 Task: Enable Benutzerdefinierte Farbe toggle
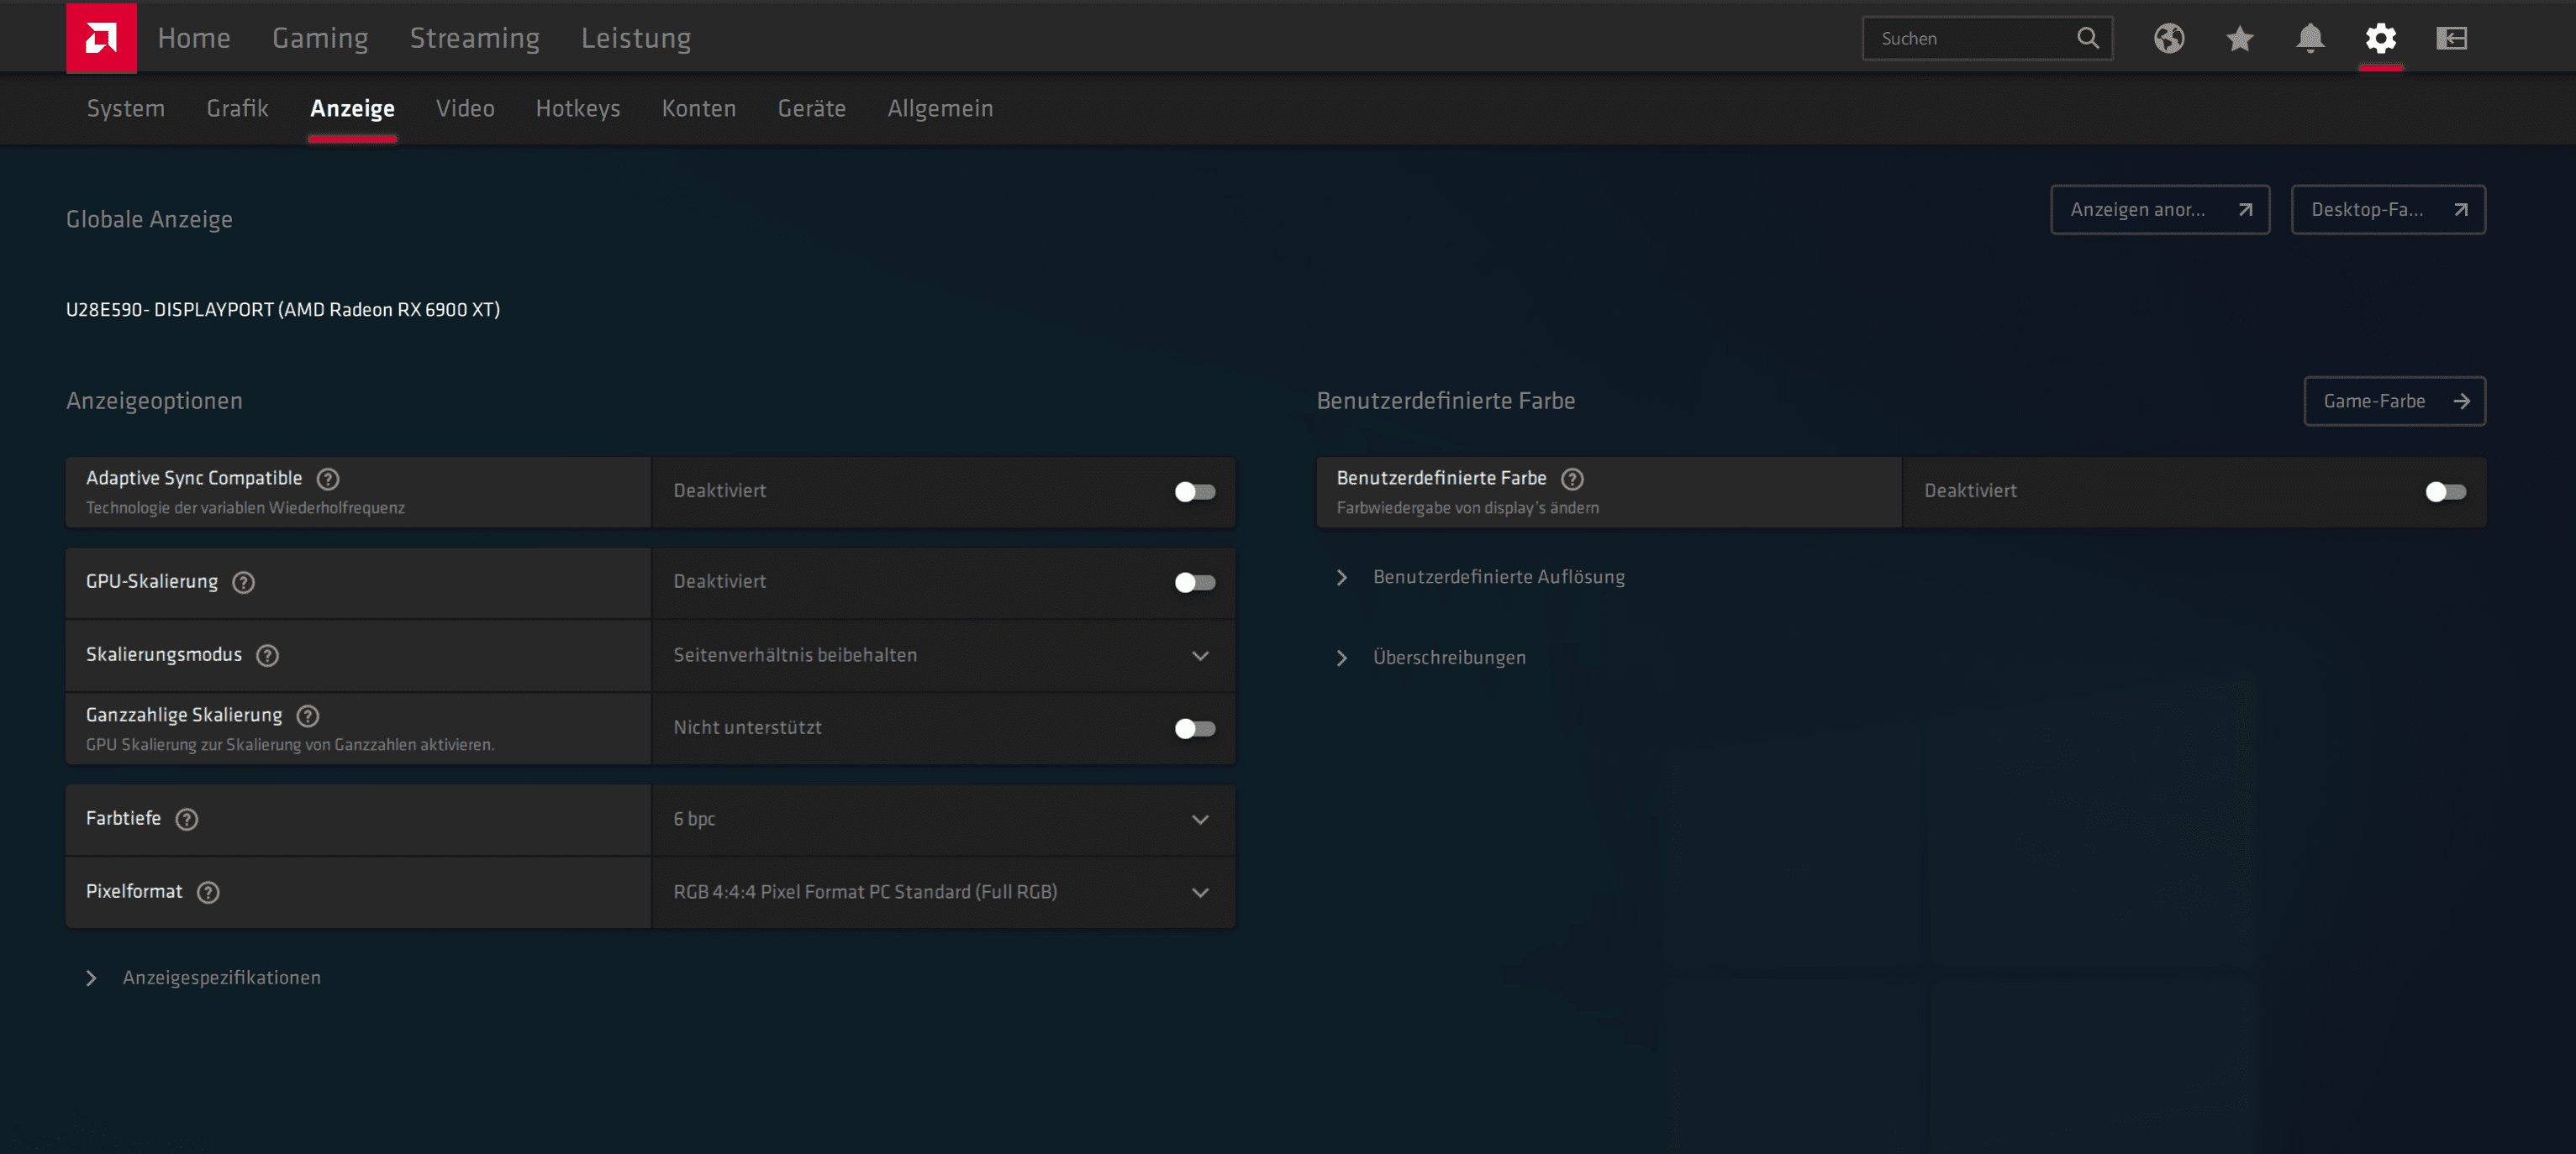pyautogui.click(x=2445, y=491)
